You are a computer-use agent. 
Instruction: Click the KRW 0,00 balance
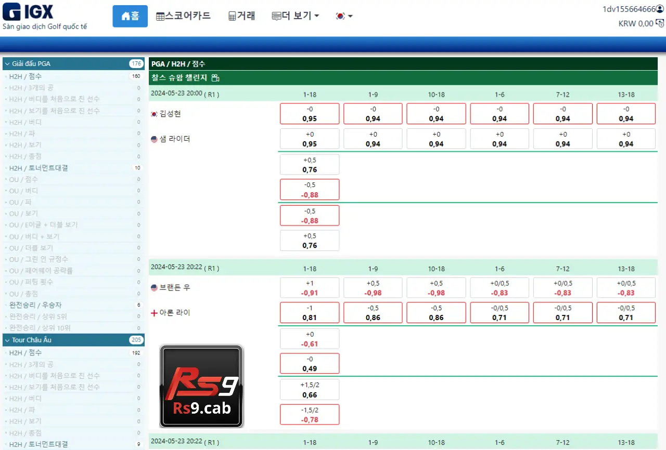636,23
